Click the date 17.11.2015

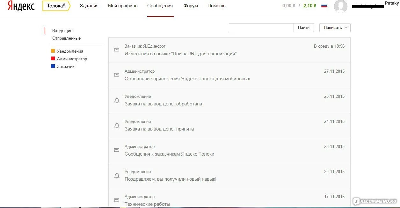pyautogui.click(x=334, y=197)
